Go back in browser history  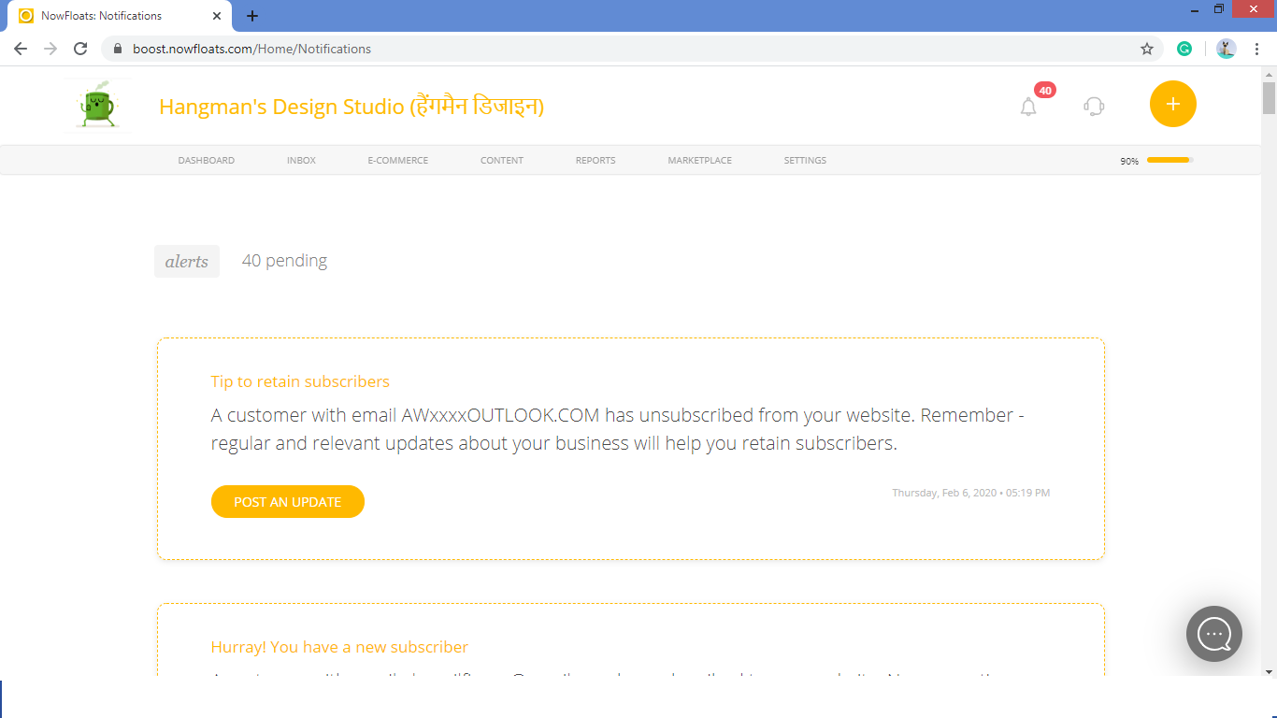[x=21, y=49]
